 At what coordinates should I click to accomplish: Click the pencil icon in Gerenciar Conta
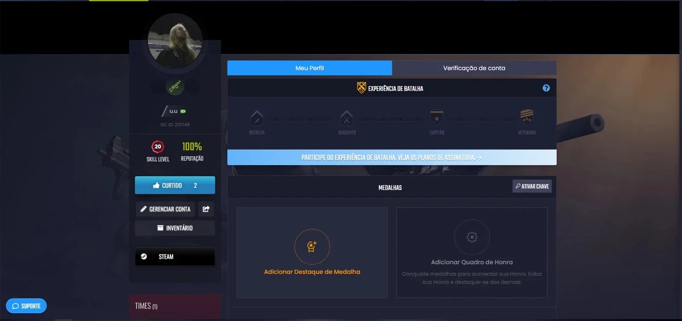point(143,209)
